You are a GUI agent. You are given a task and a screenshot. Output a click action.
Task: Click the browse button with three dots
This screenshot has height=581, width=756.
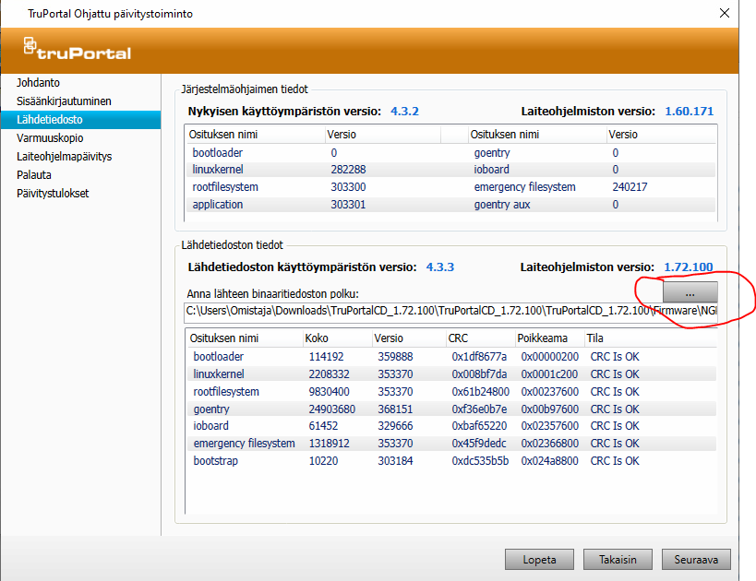tap(690, 290)
